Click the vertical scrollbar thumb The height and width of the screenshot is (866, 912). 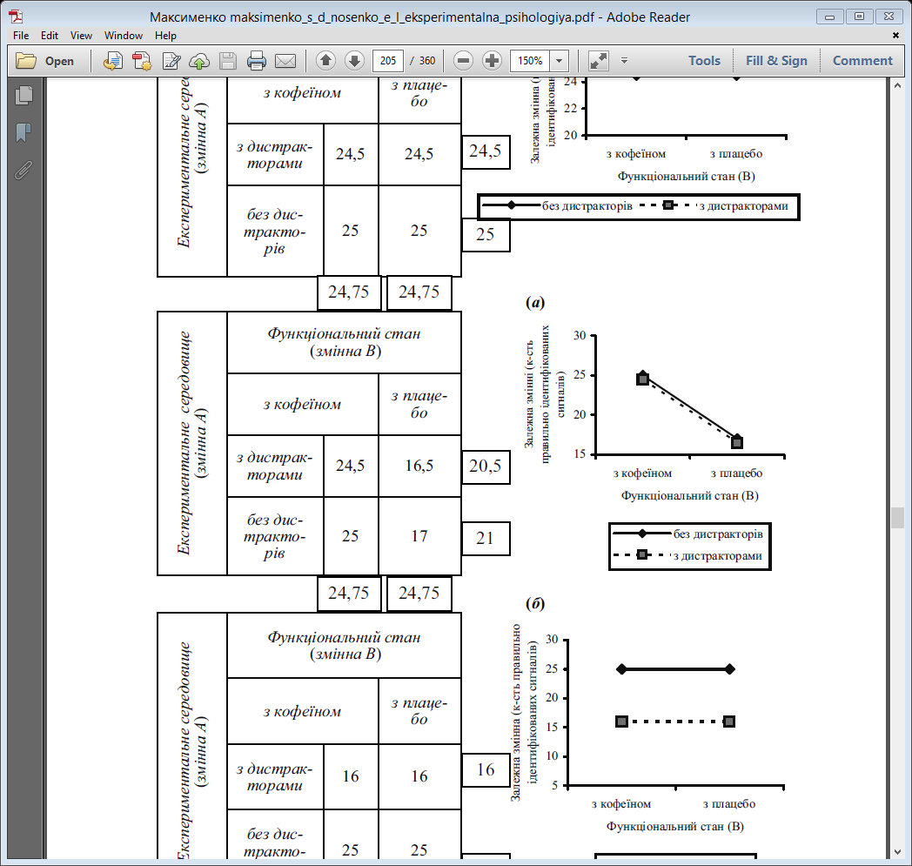897,517
